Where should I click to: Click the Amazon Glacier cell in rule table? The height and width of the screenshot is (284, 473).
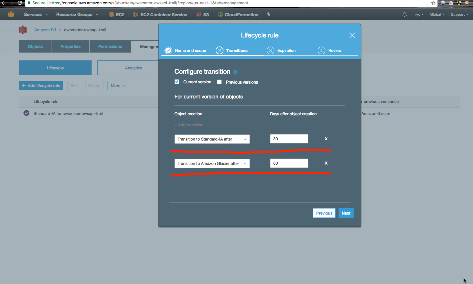click(376, 114)
